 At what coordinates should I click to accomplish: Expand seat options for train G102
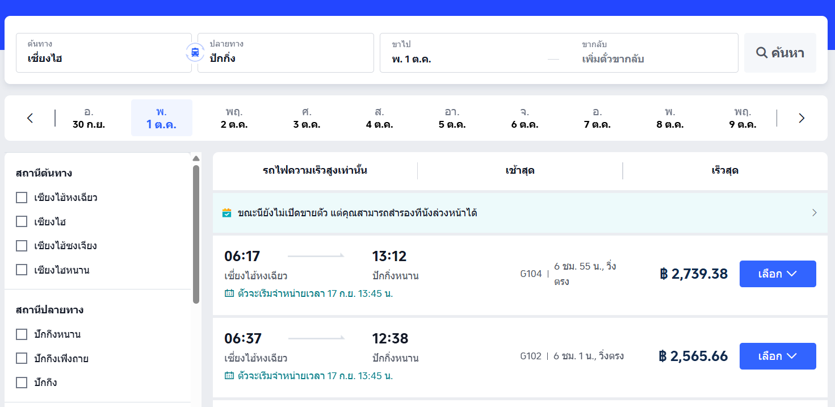tap(778, 356)
